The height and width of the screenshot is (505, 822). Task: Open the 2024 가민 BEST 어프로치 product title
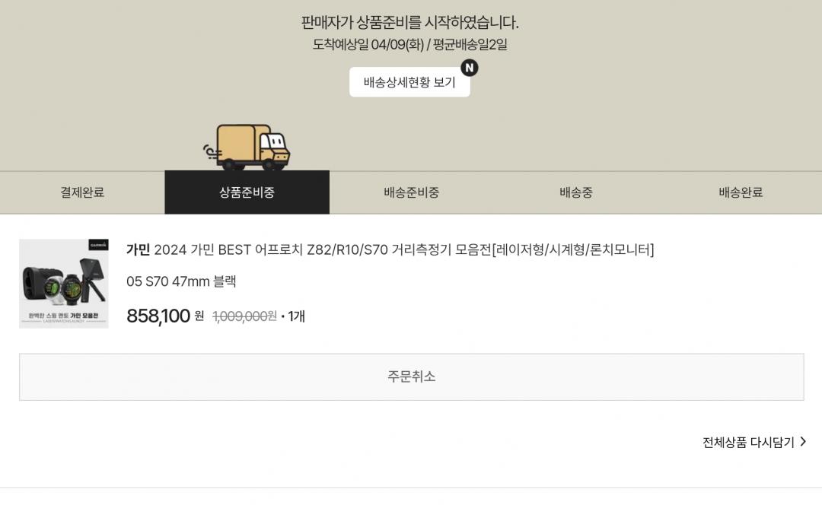[x=403, y=249]
